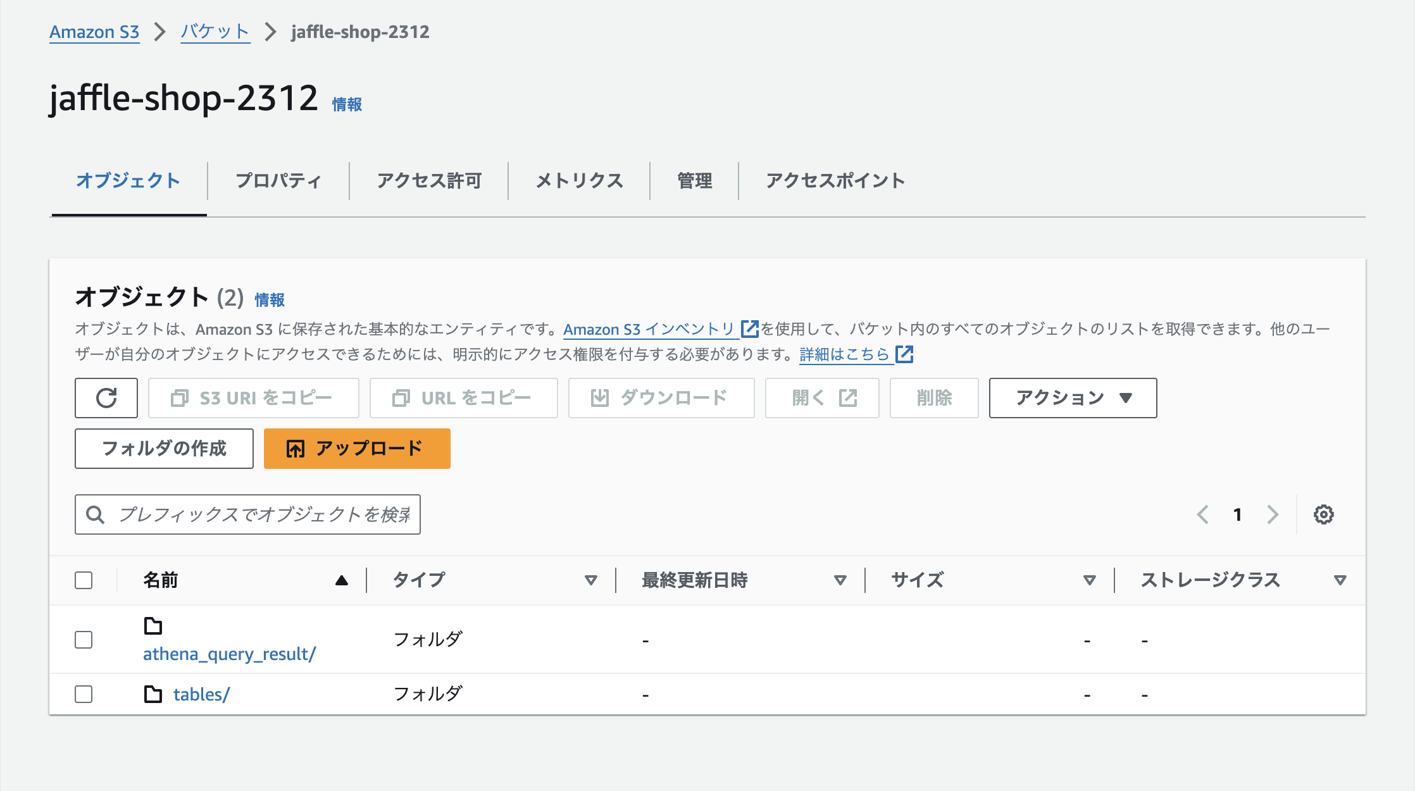1415x791 pixels.
Task: Sort by サイズ column arrow
Action: pyautogui.click(x=1090, y=580)
